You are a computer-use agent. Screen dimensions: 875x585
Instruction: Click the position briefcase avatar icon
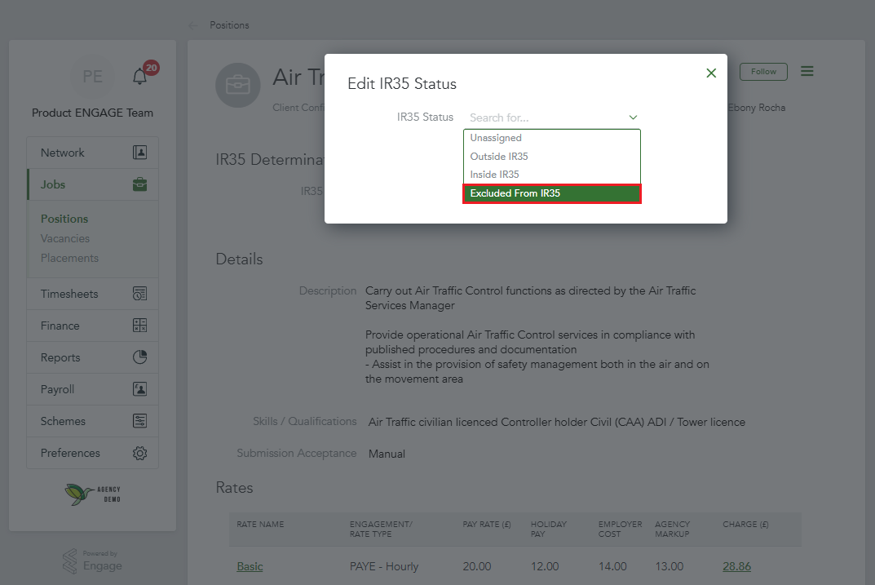[238, 85]
